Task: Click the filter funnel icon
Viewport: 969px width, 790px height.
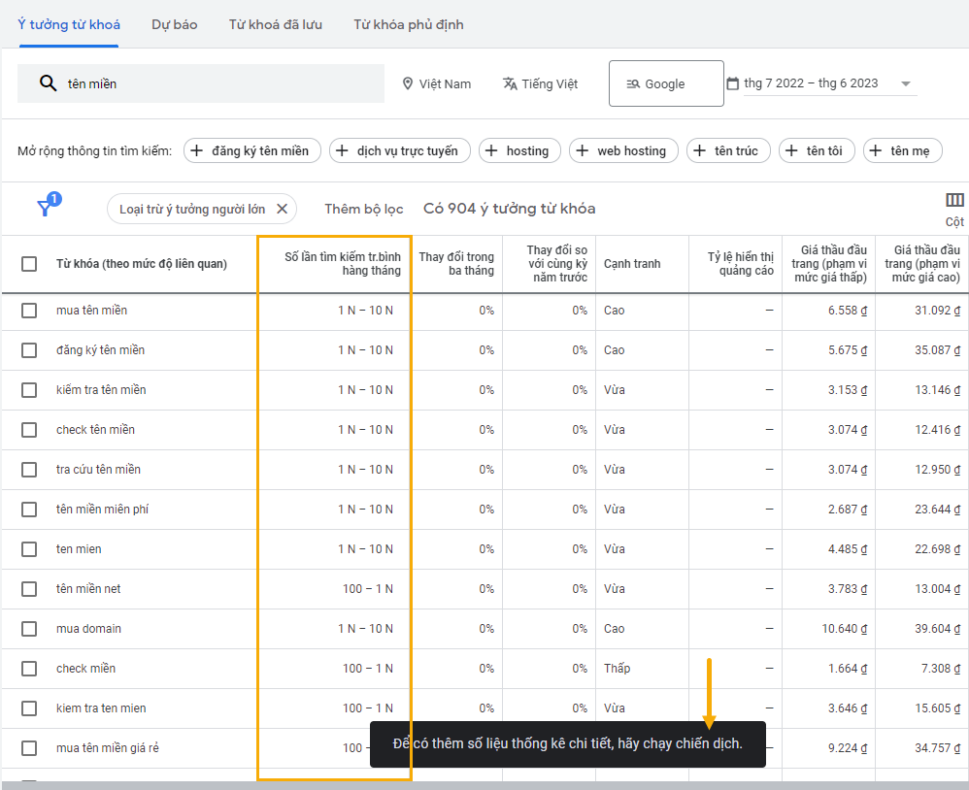Action: (x=45, y=208)
